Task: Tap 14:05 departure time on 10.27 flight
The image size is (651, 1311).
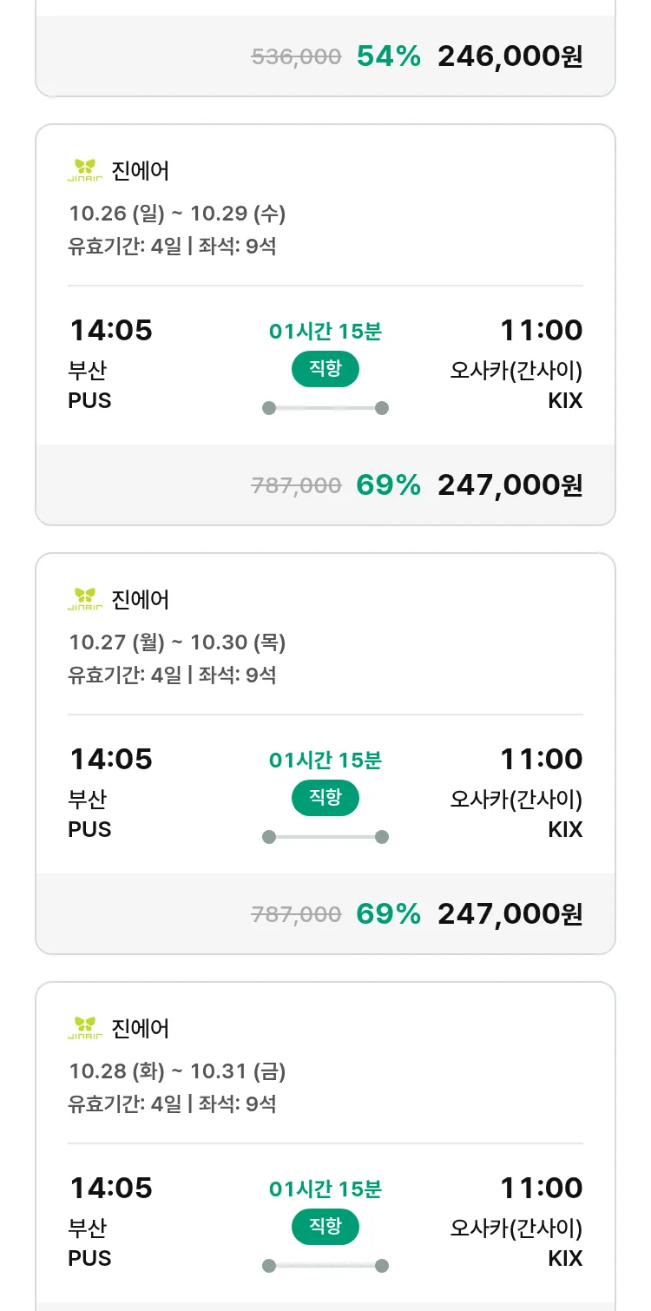Action: pos(110,759)
